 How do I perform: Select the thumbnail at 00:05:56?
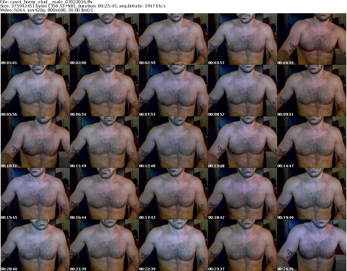(x=35, y=91)
